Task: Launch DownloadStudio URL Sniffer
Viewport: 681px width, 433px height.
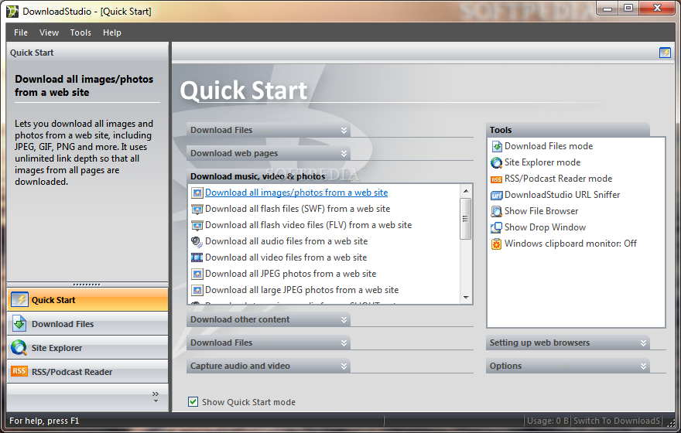Action: [x=563, y=196]
